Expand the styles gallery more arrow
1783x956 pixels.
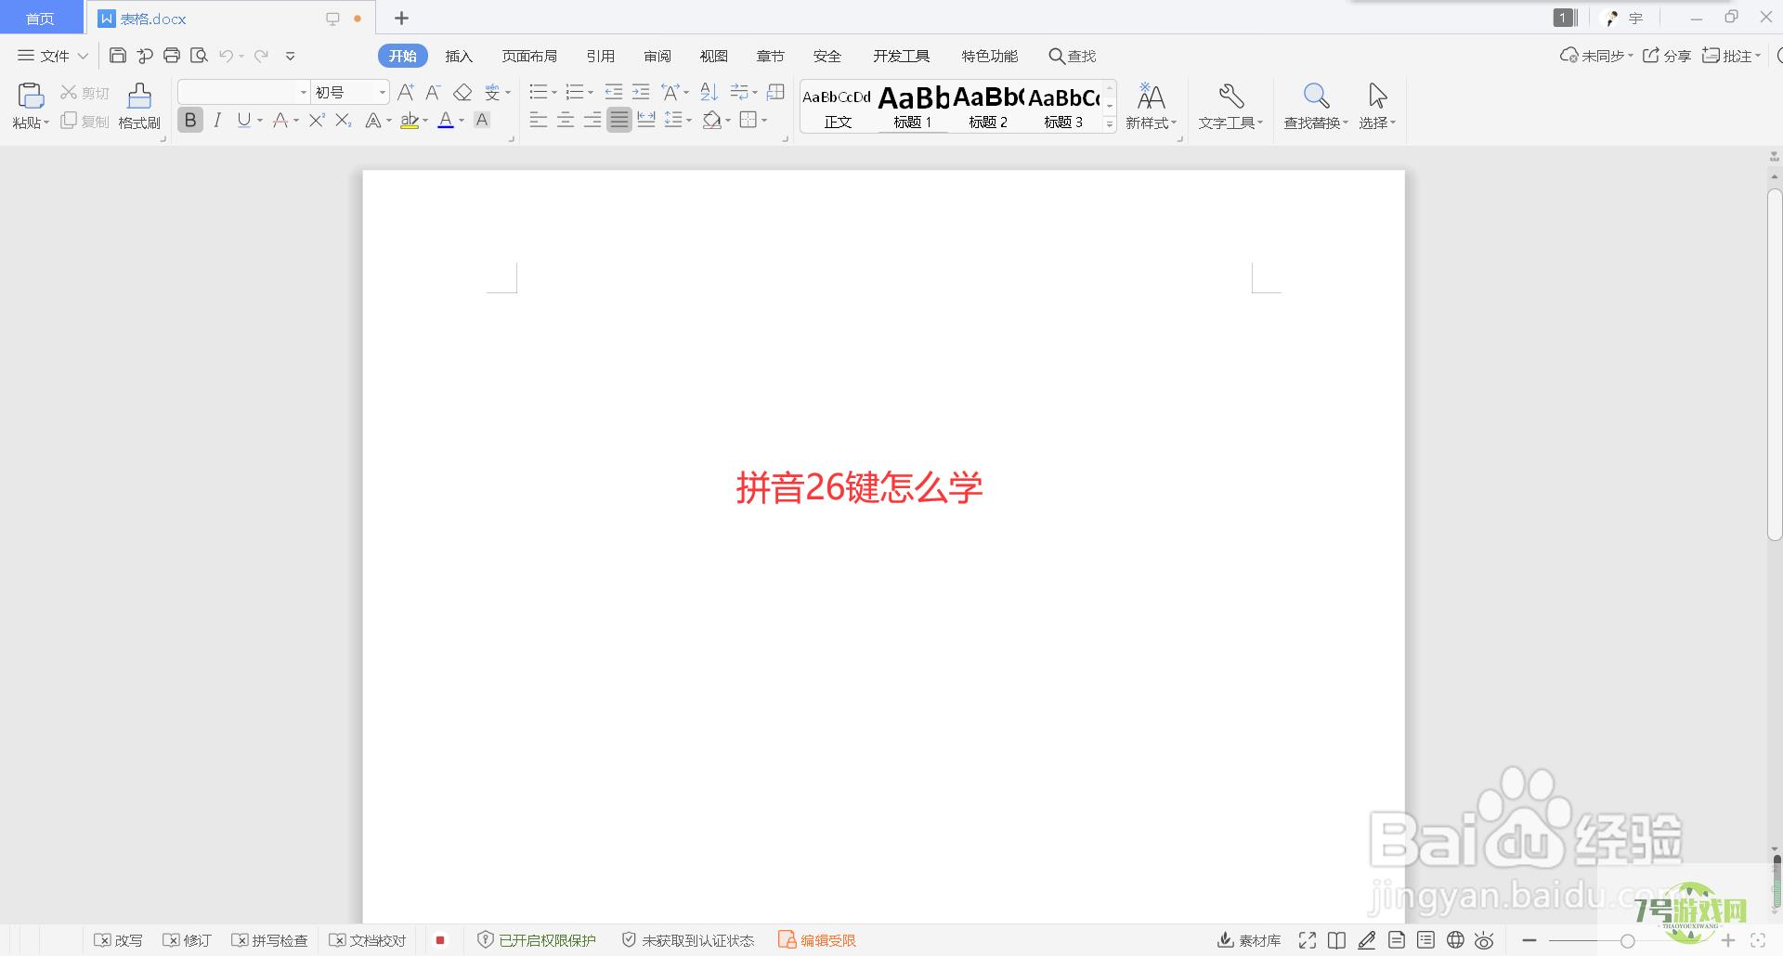click(1110, 123)
